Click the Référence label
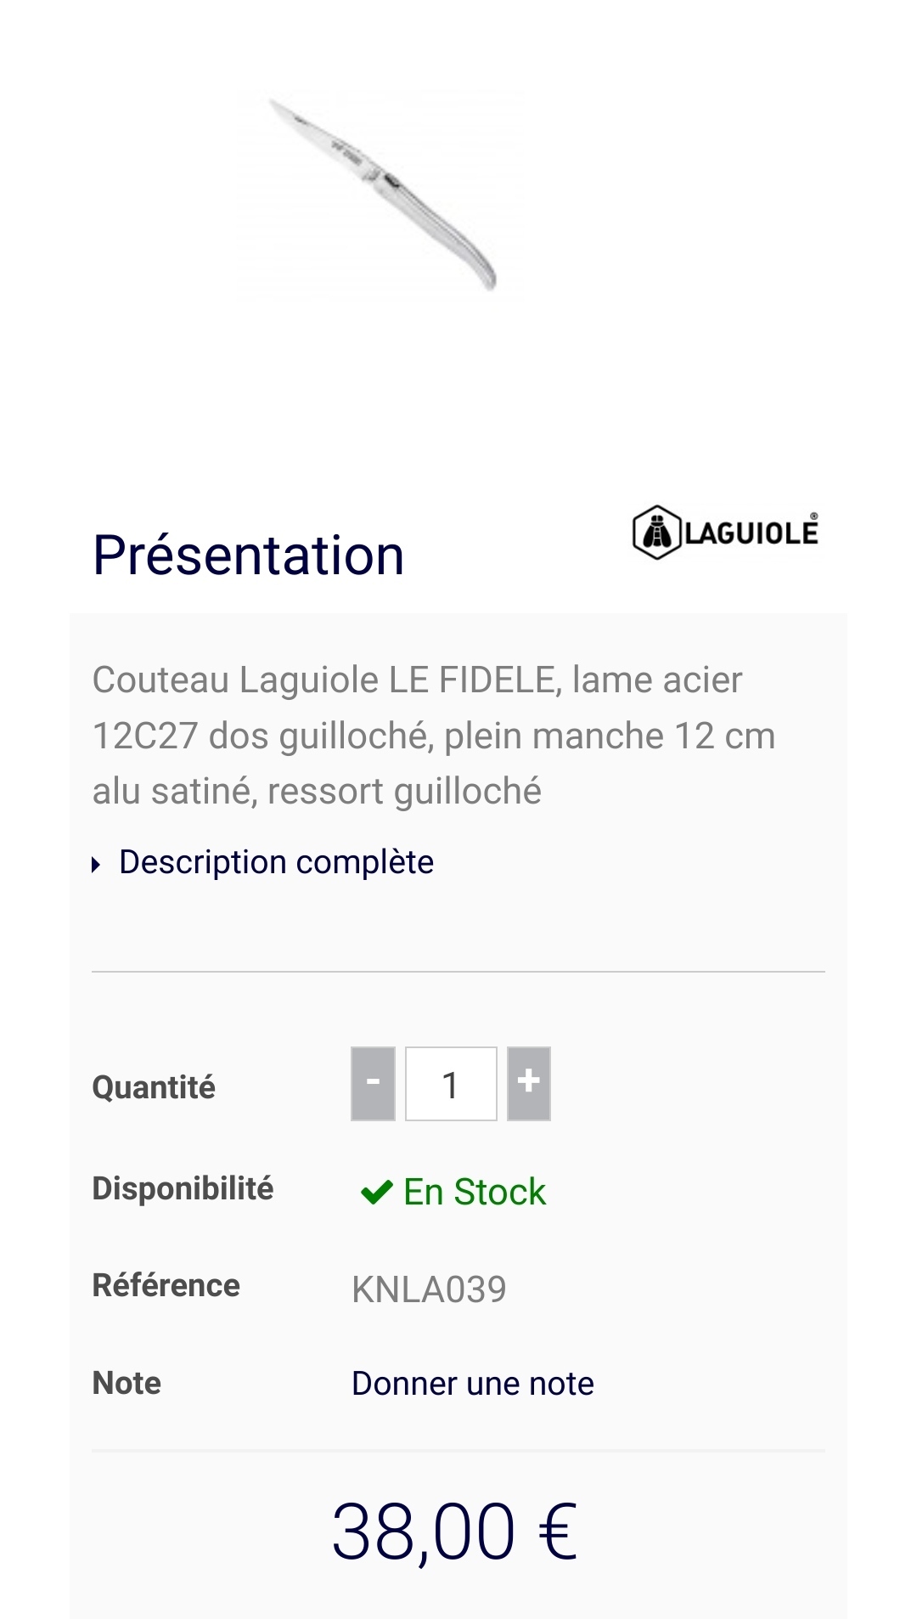This screenshot has width=917, height=1619. coord(166,1285)
